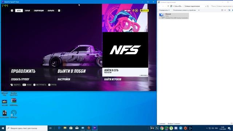This screenshot has height=131, width=233.
Task: Click the pink character artwork banner
Action: click(x=125, y=18)
